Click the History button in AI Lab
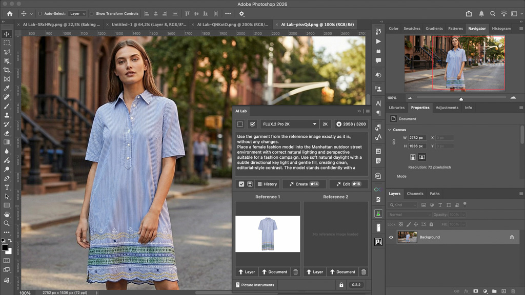 [267, 184]
